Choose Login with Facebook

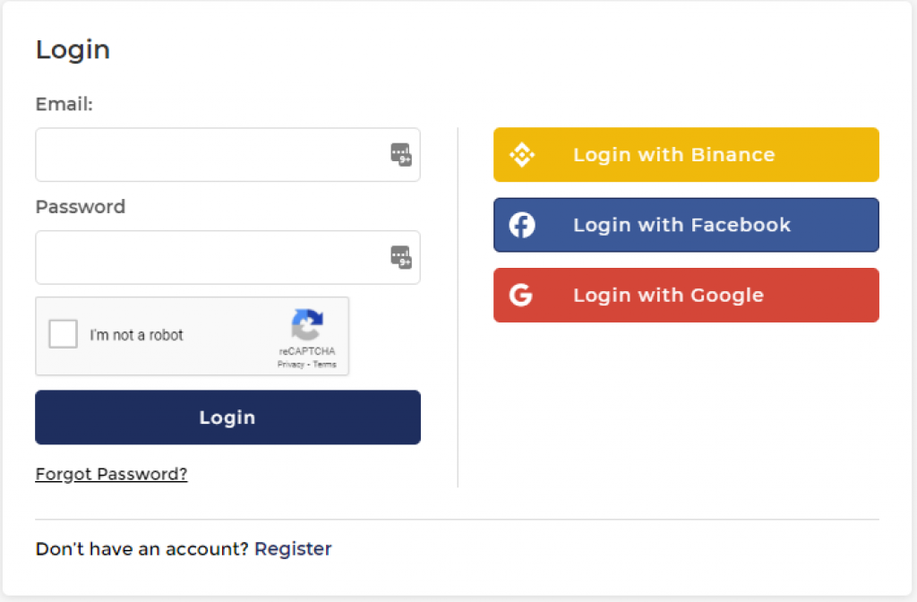(686, 225)
